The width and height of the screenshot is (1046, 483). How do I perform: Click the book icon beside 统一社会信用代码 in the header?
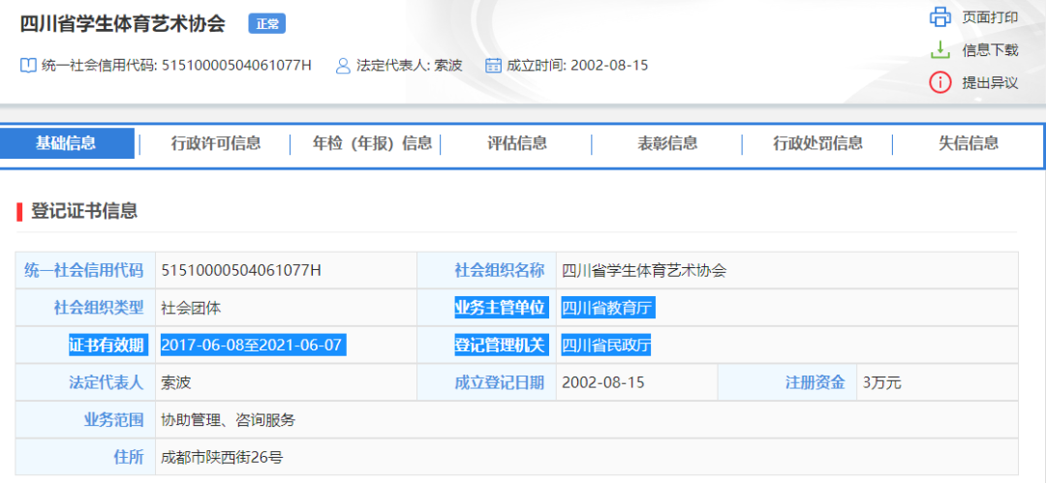coord(27,66)
